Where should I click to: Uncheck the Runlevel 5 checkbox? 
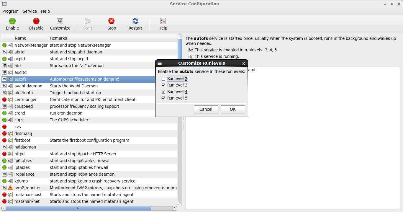pos(163,98)
